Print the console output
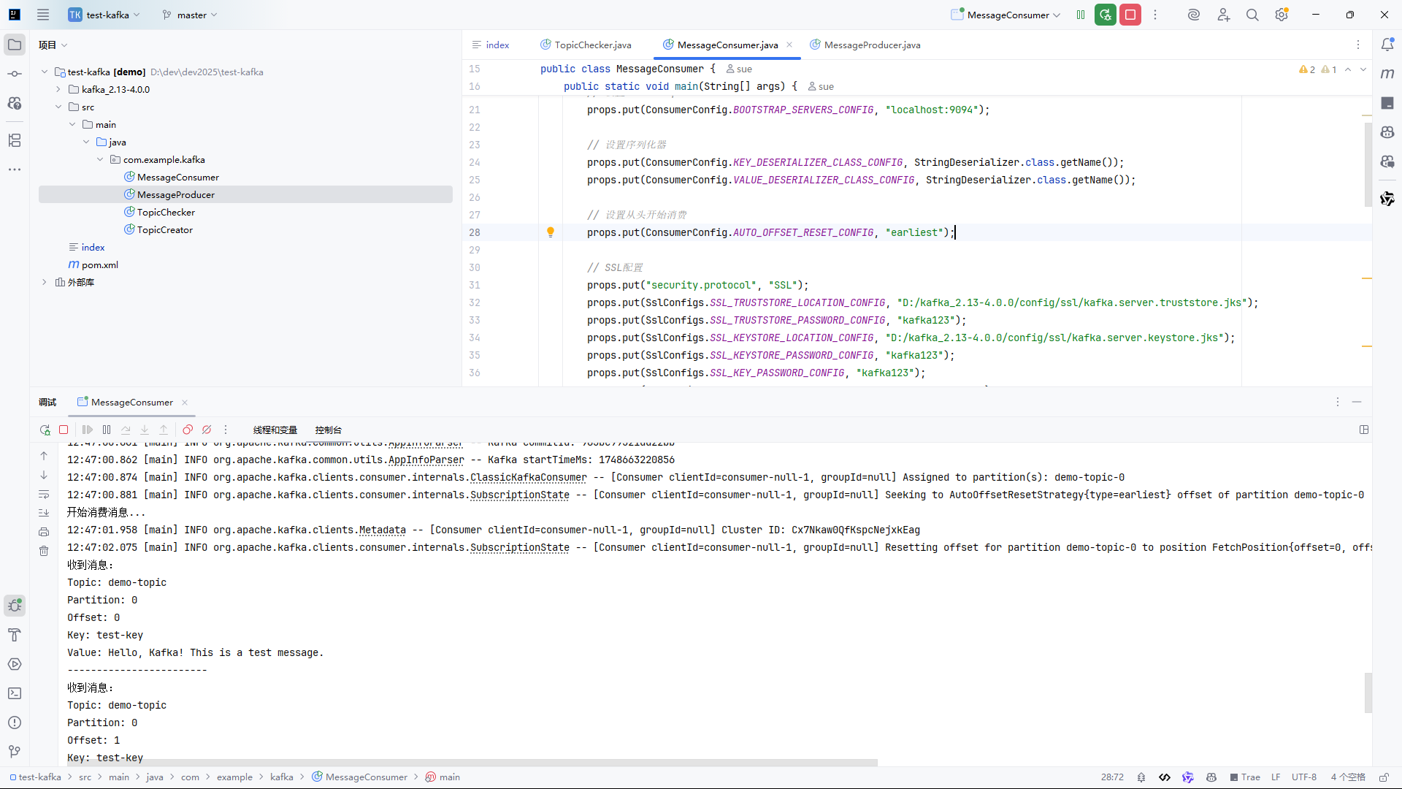The image size is (1402, 789). click(44, 532)
